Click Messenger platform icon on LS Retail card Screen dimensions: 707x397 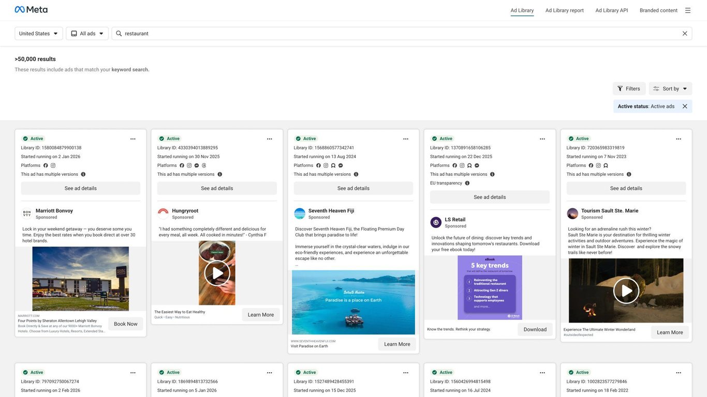pyautogui.click(x=477, y=165)
